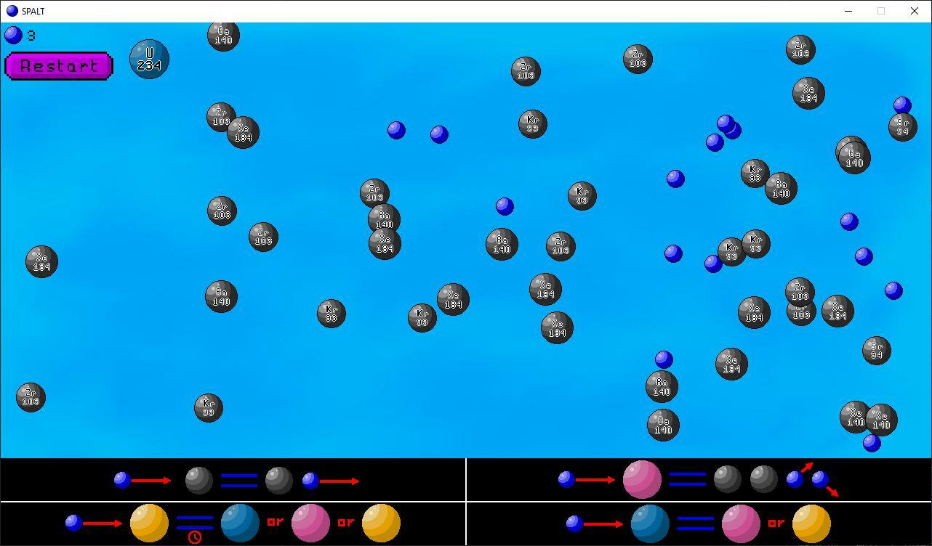Viewport: 932px width, 546px height.
Task: Click the neutron just above the central Ba 140
Action: point(505,206)
